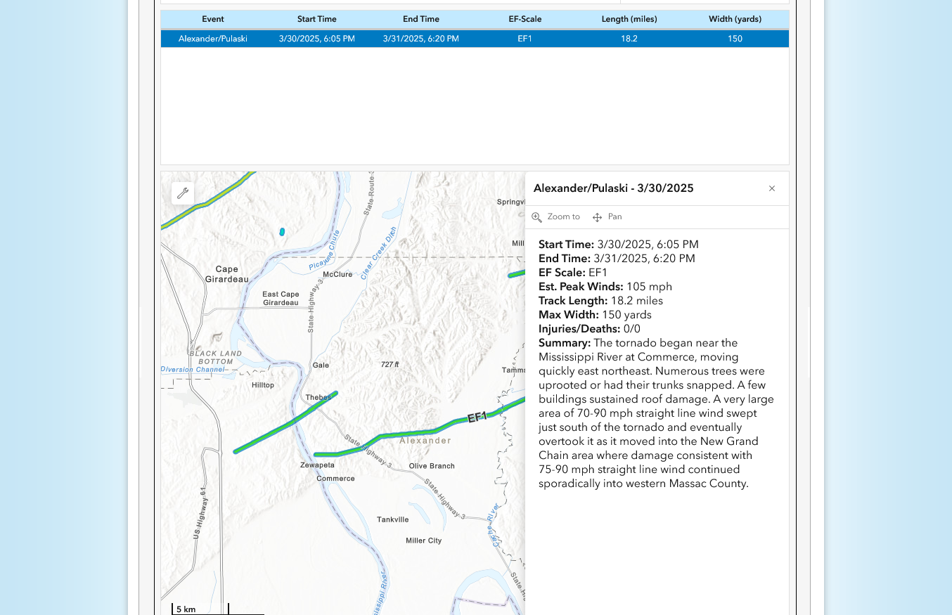
Task: Click the End Time column header
Action: (x=420, y=19)
